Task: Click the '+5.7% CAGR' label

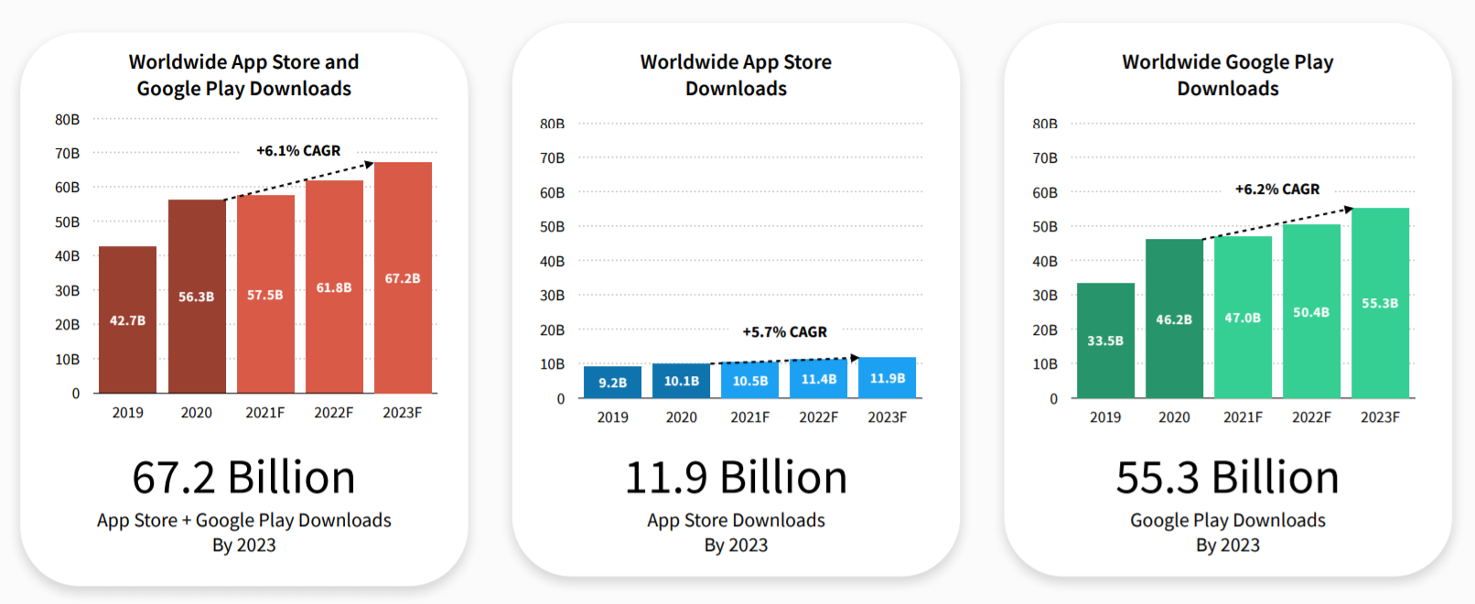Action: coord(784,331)
